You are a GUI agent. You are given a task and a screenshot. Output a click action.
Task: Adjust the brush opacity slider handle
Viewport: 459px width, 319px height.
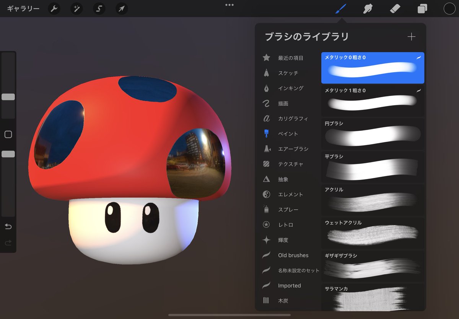tap(8, 154)
